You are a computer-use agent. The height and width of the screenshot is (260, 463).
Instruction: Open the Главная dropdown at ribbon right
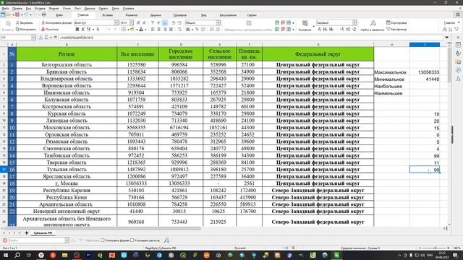tap(451, 22)
